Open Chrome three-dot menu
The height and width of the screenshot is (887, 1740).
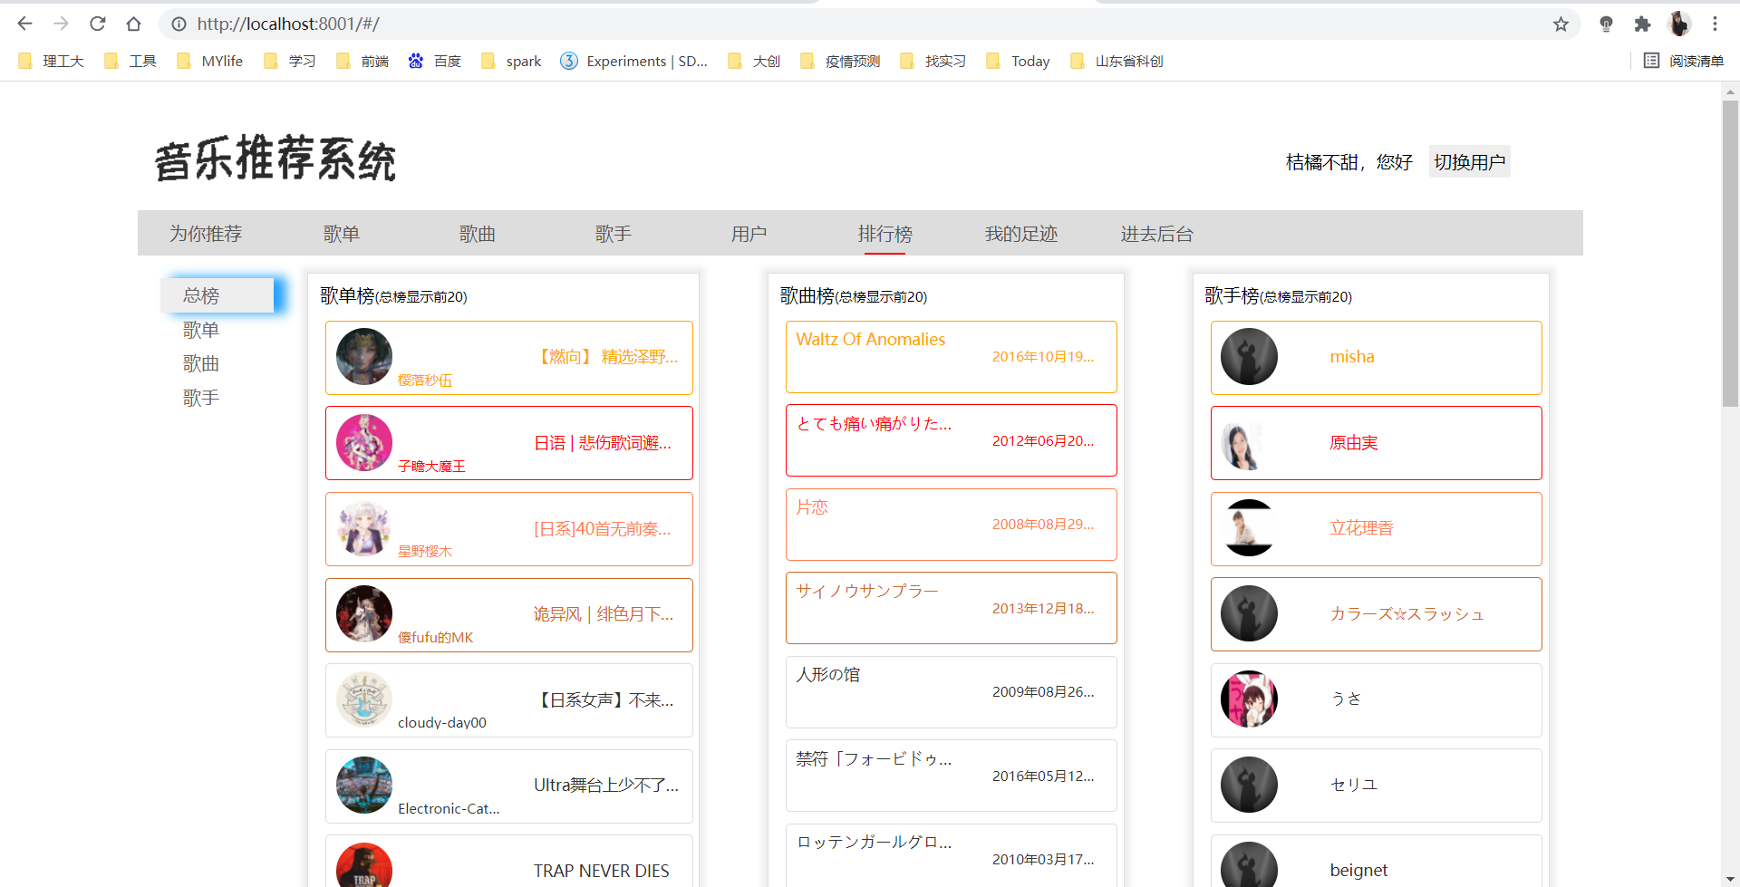[1715, 24]
